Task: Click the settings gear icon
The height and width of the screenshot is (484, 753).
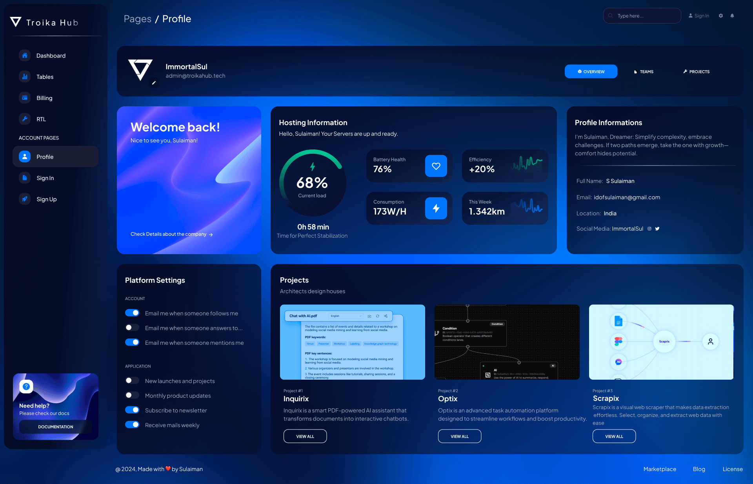Action: click(720, 15)
